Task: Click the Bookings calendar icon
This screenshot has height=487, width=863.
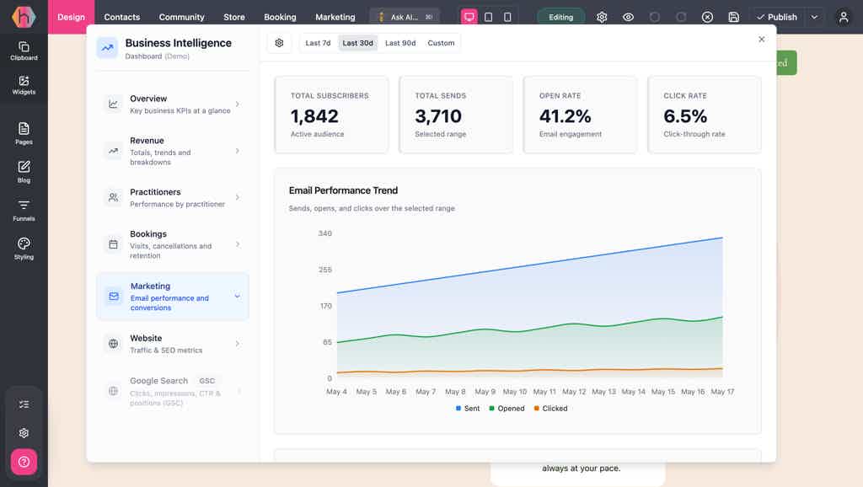Action: pos(114,244)
